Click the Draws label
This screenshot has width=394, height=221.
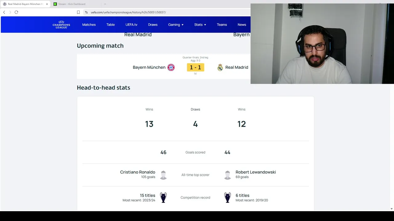click(195, 109)
